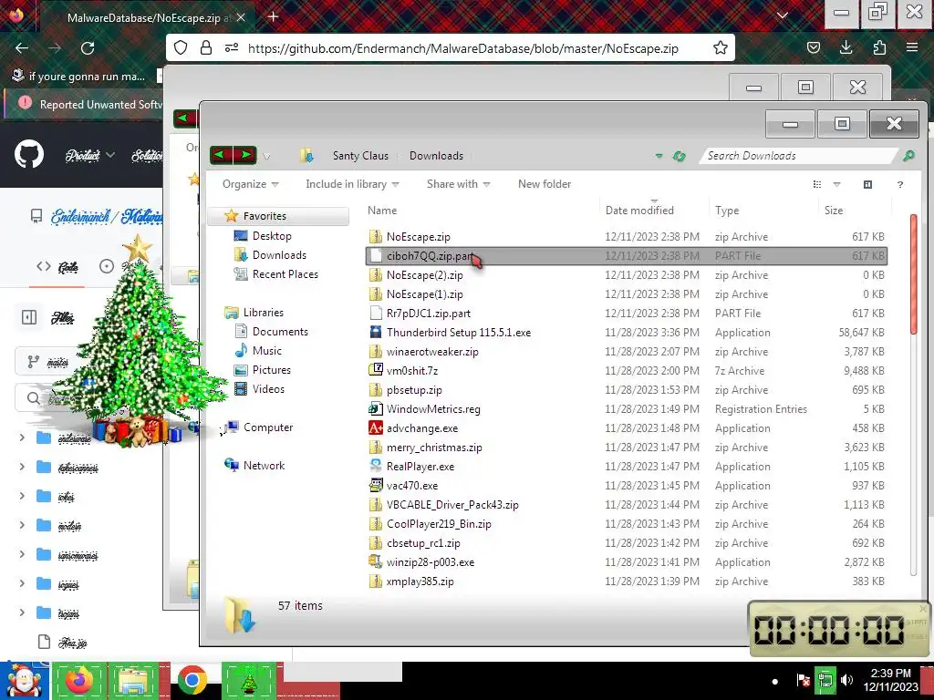This screenshot has height=700, width=934.
Task: Close the MalwareDatabase Firefox tab
Action: point(241,17)
